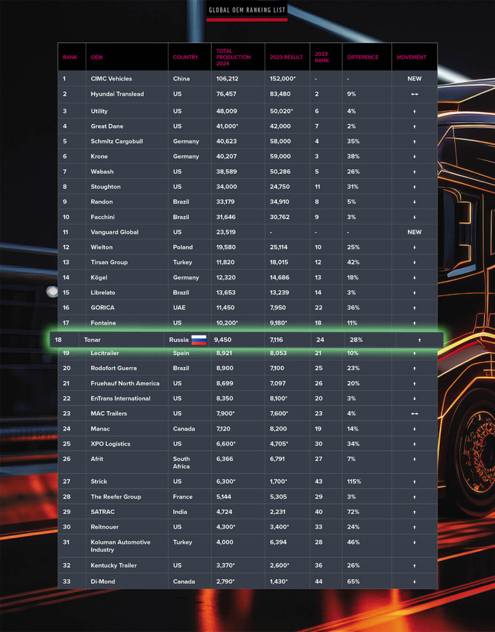Click the 'DIFFERENCE' column header
The height and width of the screenshot is (632, 495).
pyautogui.click(x=363, y=57)
